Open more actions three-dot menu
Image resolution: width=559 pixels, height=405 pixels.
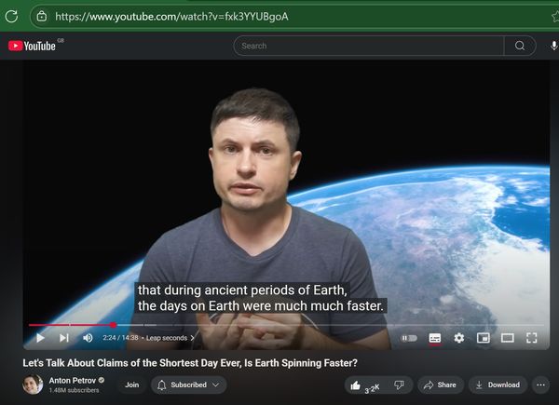pyautogui.click(x=540, y=385)
